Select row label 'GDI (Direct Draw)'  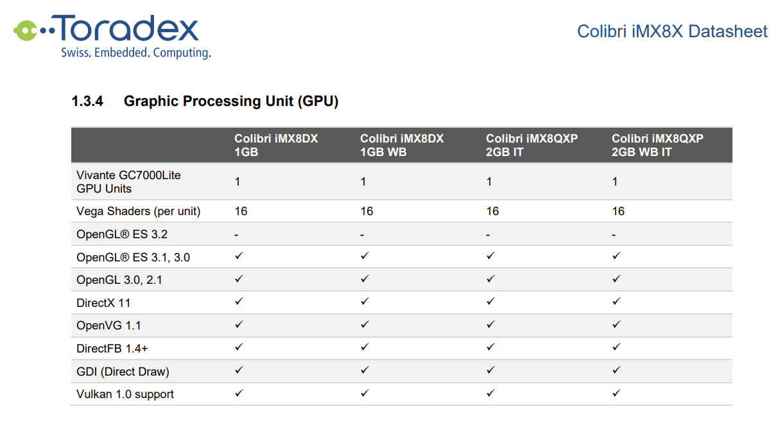click(123, 372)
